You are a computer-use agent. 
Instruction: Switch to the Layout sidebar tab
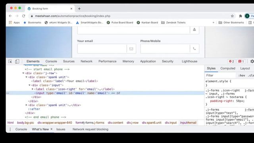click(245, 68)
